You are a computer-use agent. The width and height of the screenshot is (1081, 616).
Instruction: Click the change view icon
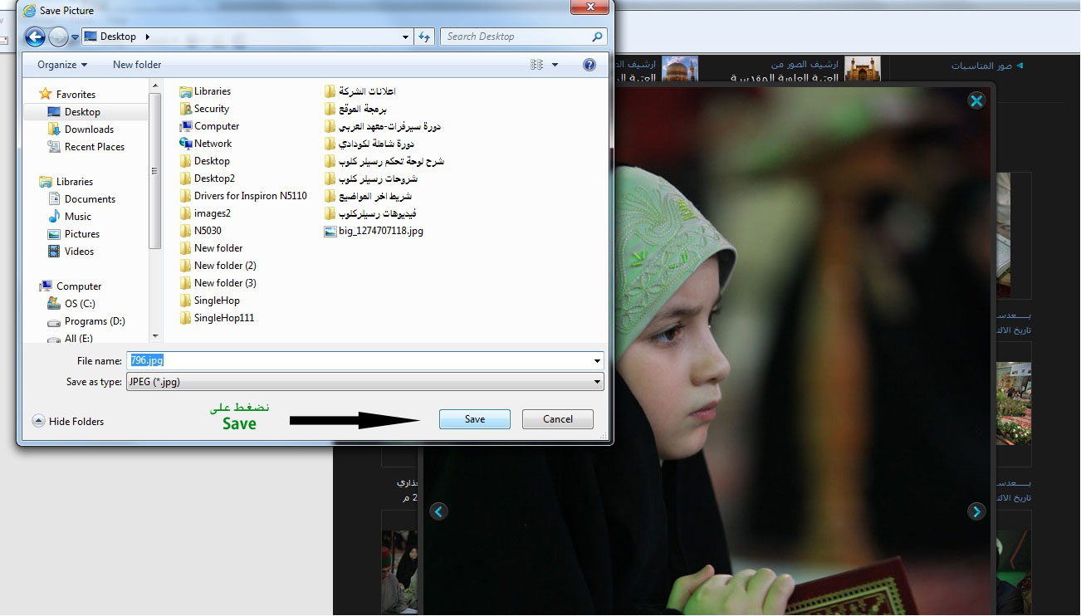537,65
